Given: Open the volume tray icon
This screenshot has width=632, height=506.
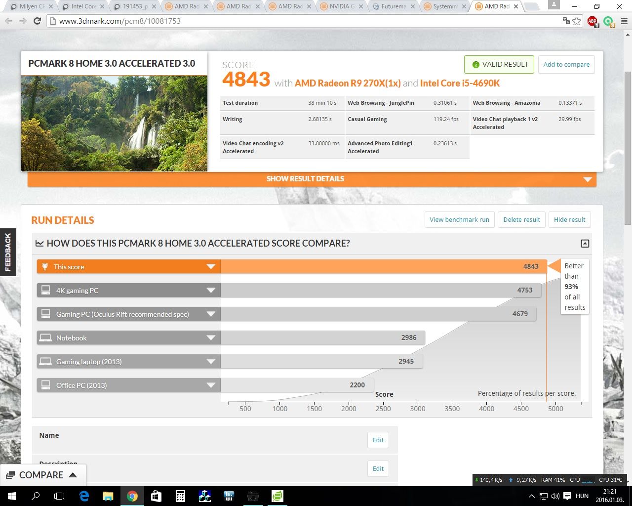Looking at the screenshot, I should pos(555,496).
